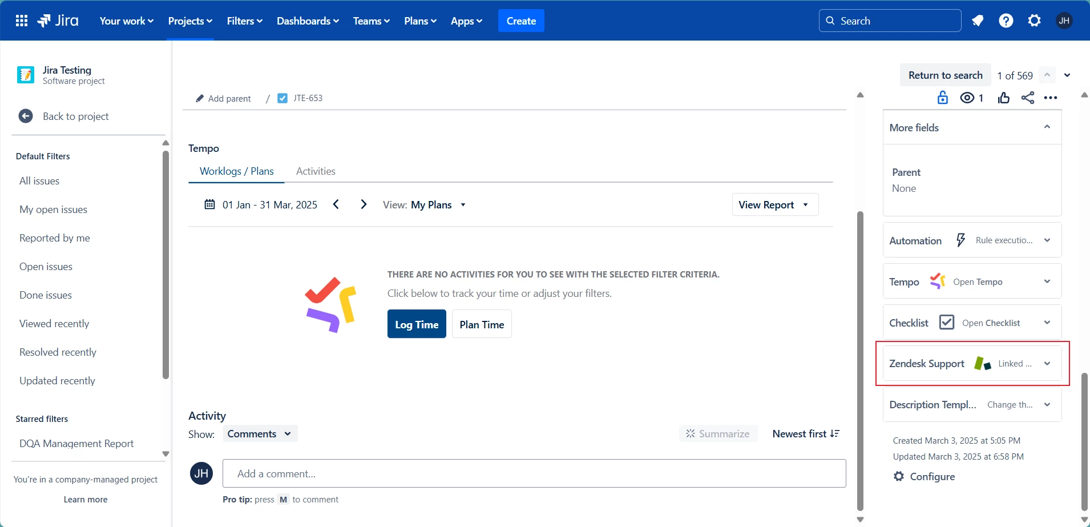1090x527 pixels.
Task: Toggle Newest first sort order
Action: coord(806,433)
